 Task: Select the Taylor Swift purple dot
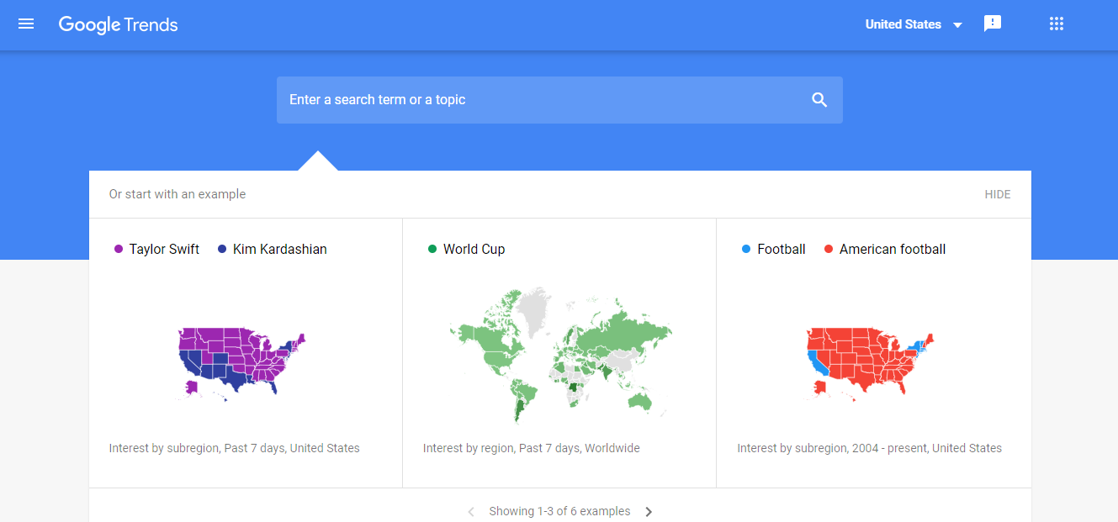pyautogui.click(x=119, y=250)
